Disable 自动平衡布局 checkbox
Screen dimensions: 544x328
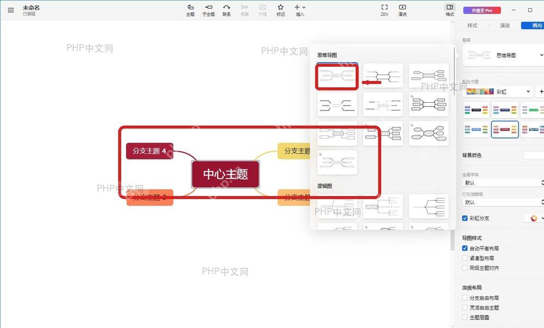[x=465, y=248]
